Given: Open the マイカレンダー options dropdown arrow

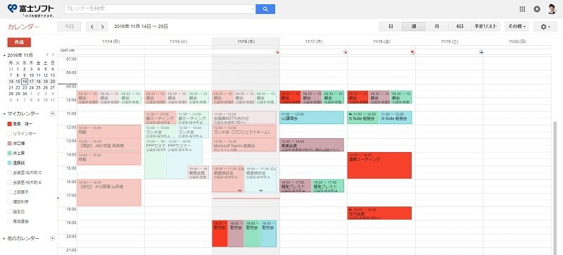Looking at the screenshot, I should coord(52,114).
